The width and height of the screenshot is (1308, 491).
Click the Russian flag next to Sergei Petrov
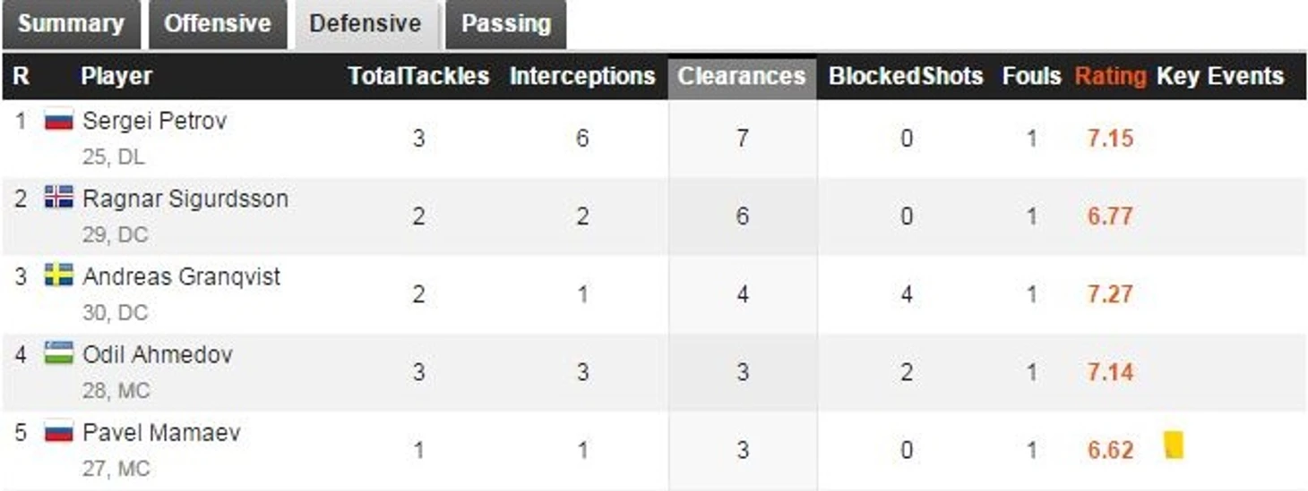[x=59, y=121]
